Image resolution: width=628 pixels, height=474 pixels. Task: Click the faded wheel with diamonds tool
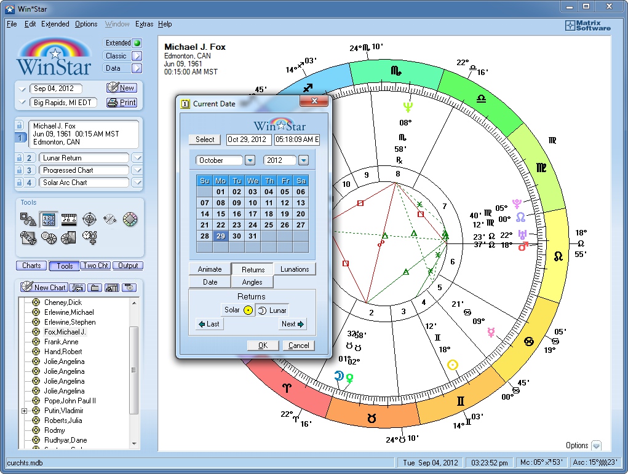click(x=109, y=219)
